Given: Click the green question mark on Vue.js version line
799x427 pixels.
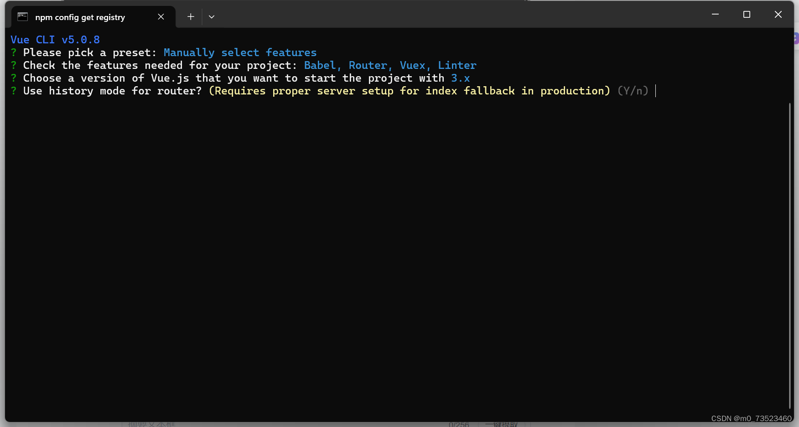Looking at the screenshot, I should 13,78.
